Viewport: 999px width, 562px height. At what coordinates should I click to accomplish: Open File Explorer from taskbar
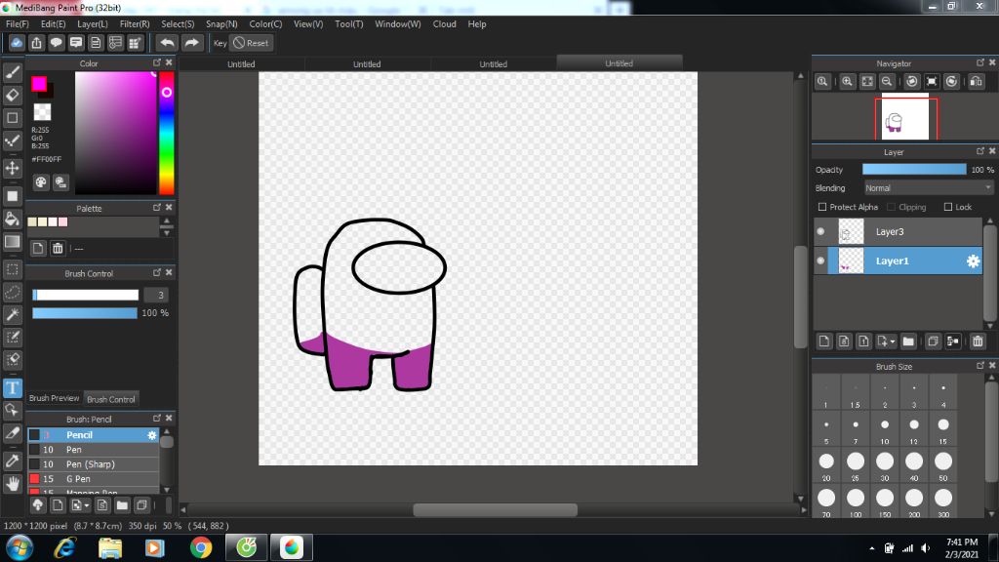[110, 547]
